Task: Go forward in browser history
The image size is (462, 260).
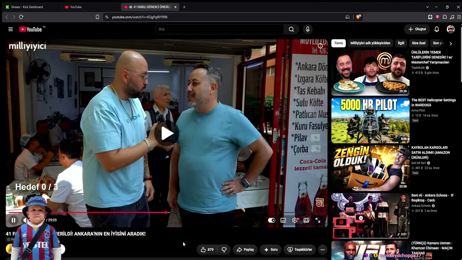Action: 14,17
